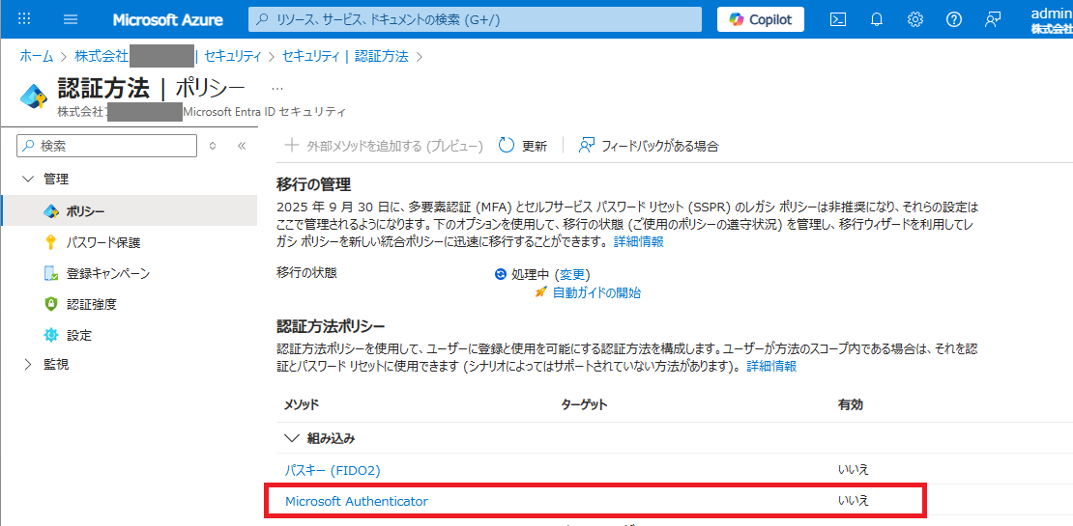Click the 更新 refresh button
Image resolution: width=1073 pixels, height=526 pixels.
pos(523,146)
